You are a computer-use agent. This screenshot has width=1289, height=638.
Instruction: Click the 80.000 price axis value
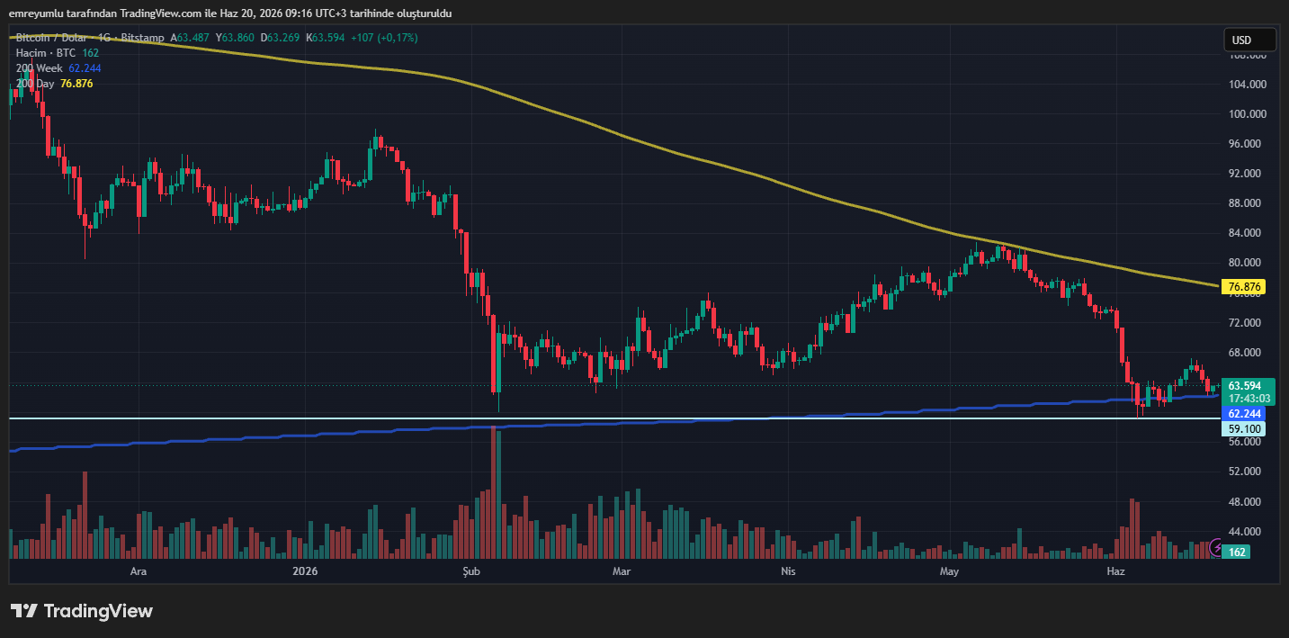(x=1247, y=263)
